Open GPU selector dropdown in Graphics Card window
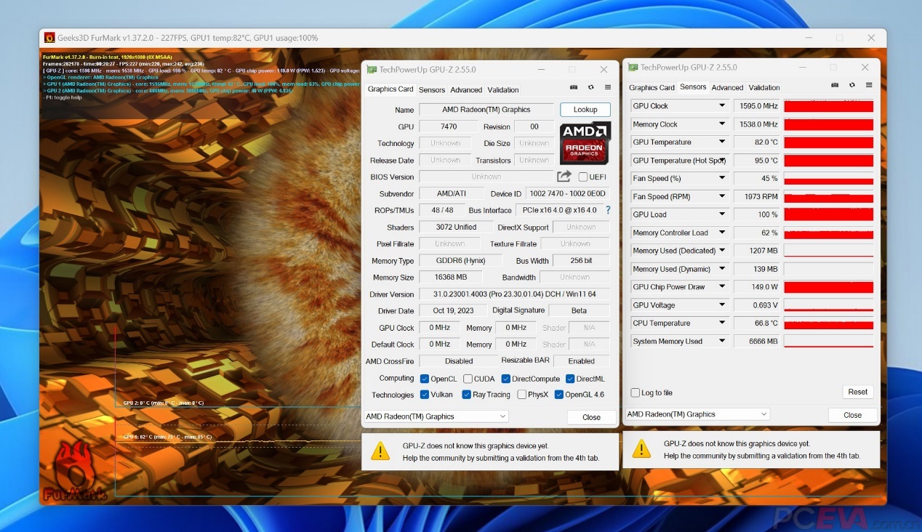 coord(436,416)
